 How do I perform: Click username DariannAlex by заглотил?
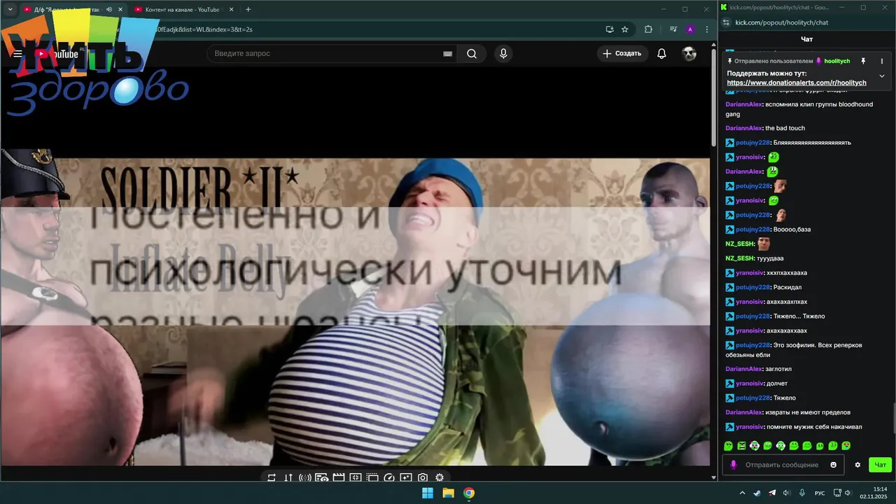(x=743, y=369)
